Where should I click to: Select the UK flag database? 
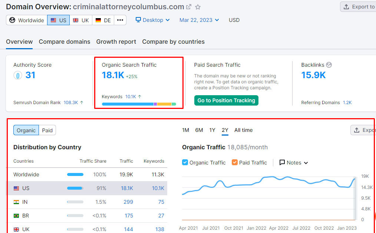(81, 20)
